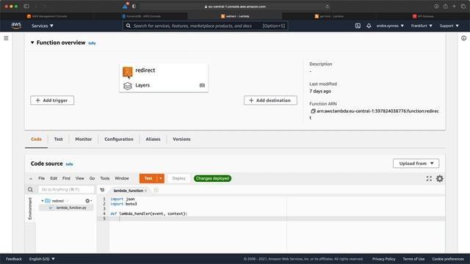Collapse the editor menu bar arrow

coord(31,179)
